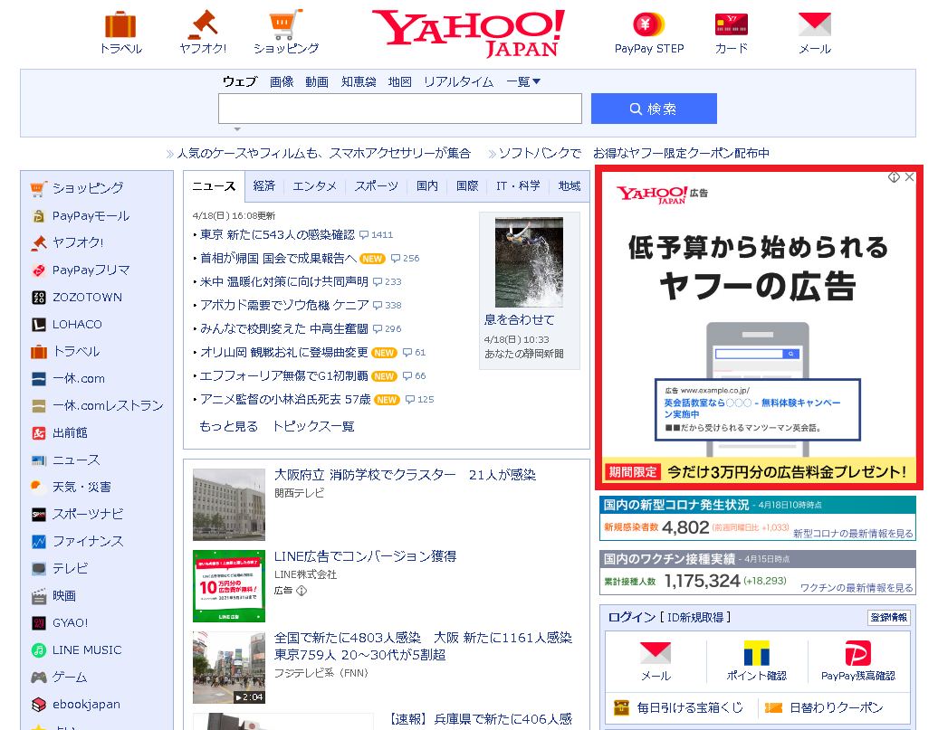This screenshot has width=938, height=730.
Task: Select the 国際 news tab
Action: click(x=467, y=186)
